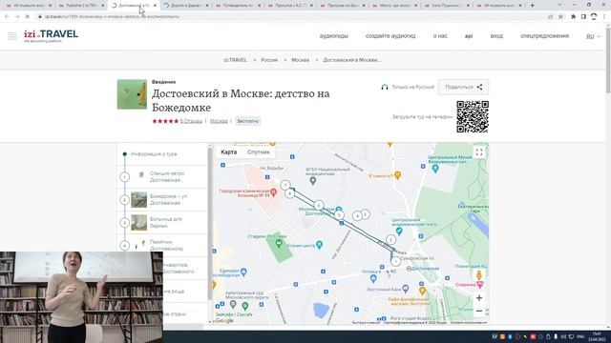Click the Google logo on the map
Screen dimensions: 611x343
click(x=224, y=320)
